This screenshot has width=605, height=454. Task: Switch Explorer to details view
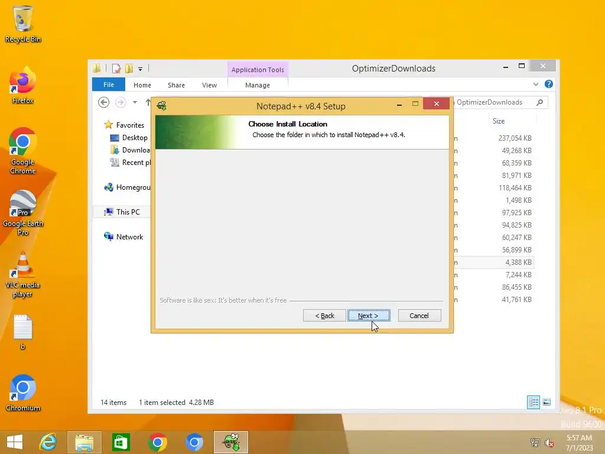pyautogui.click(x=534, y=402)
